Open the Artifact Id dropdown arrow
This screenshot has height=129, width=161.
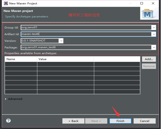(154, 34)
